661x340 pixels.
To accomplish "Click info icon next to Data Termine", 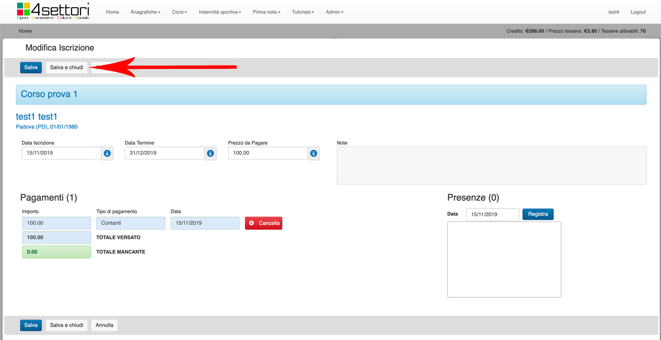I will pyautogui.click(x=210, y=153).
